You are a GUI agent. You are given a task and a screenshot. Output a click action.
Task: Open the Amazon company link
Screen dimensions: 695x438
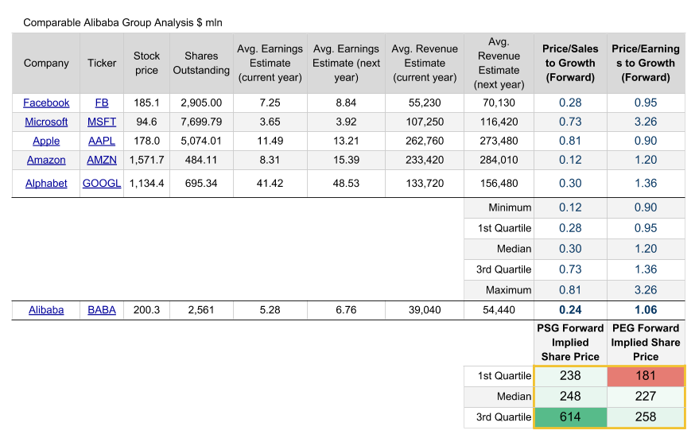click(x=46, y=160)
